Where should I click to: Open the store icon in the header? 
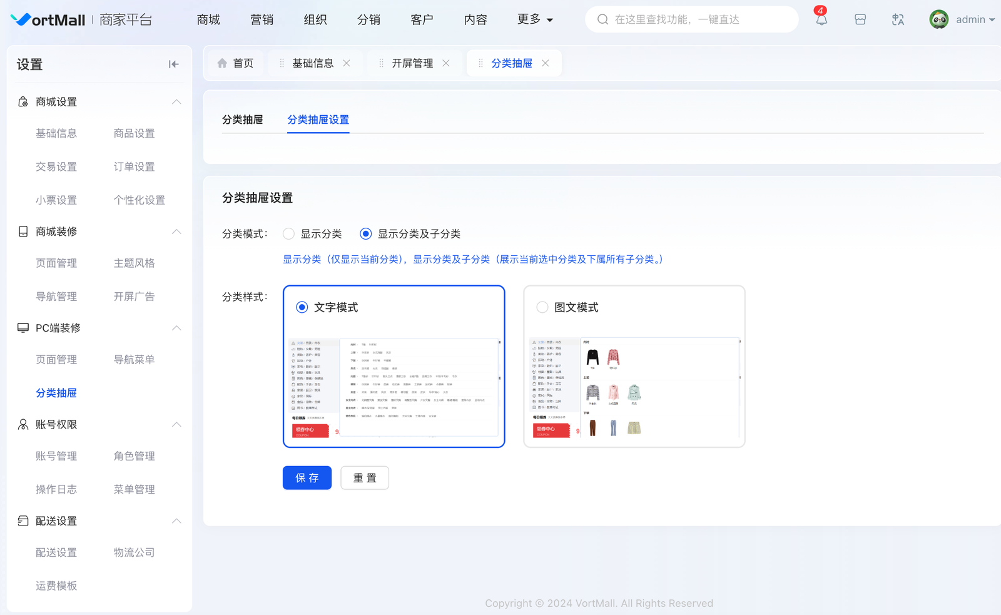click(x=860, y=20)
